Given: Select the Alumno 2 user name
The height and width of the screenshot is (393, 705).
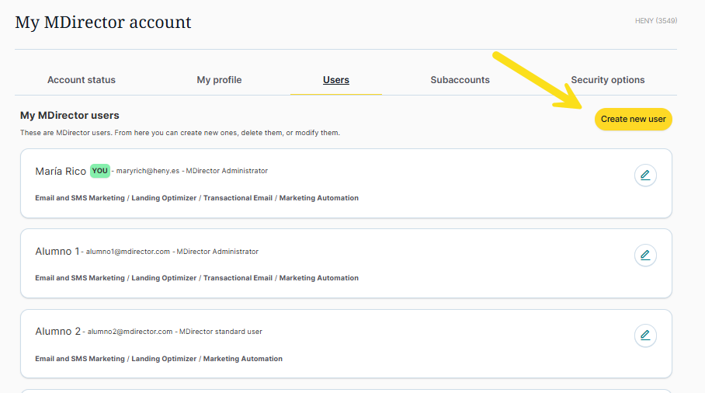Looking at the screenshot, I should pyautogui.click(x=57, y=332).
